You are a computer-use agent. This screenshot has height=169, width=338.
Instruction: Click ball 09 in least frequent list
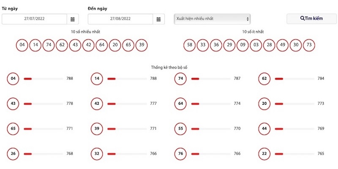243,45
